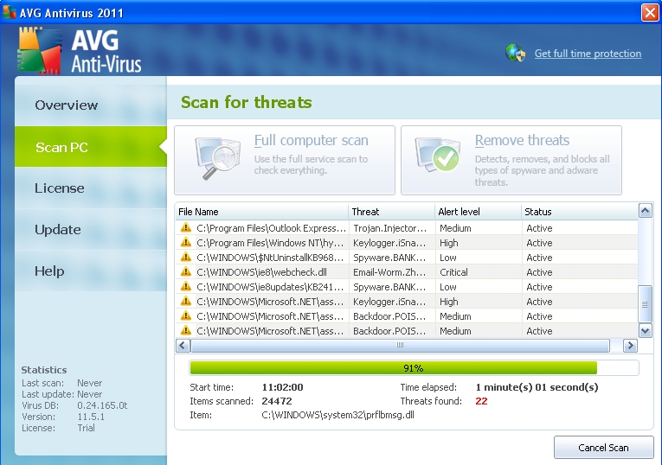
Task: Click warning icon on Keylogger Microsoft.NET row
Action: [186, 302]
